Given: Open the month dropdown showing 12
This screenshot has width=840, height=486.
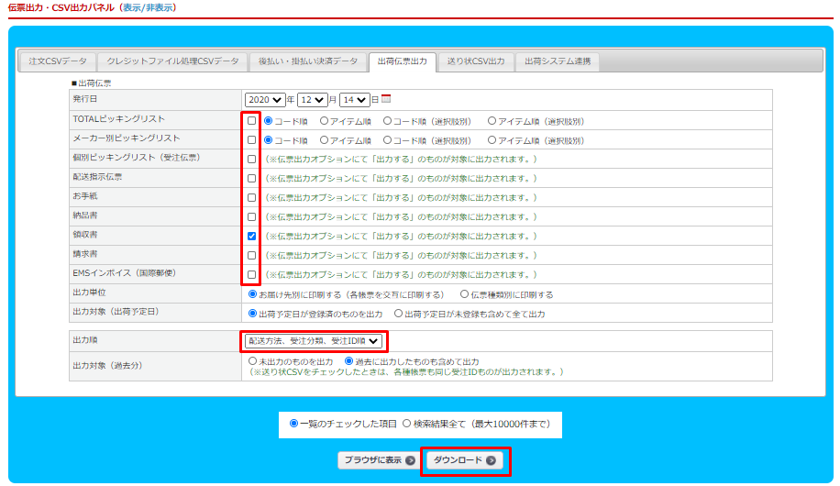Looking at the screenshot, I should tap(313, 100).
